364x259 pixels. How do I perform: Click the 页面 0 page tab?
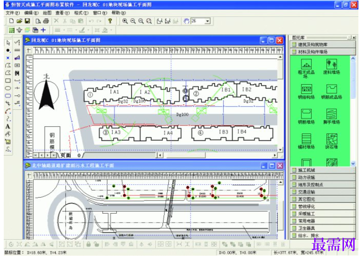coord(70,155)
